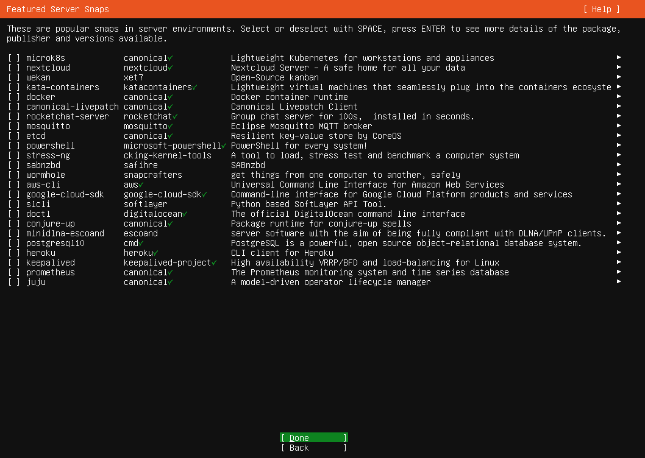
Task: Click the Done button
Action: 314,438
